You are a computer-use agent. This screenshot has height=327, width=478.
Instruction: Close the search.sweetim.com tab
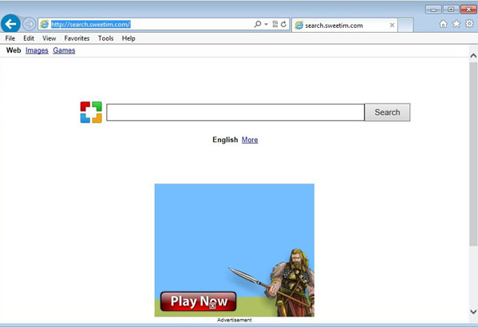pyautogui.click(x=392, y=26)
